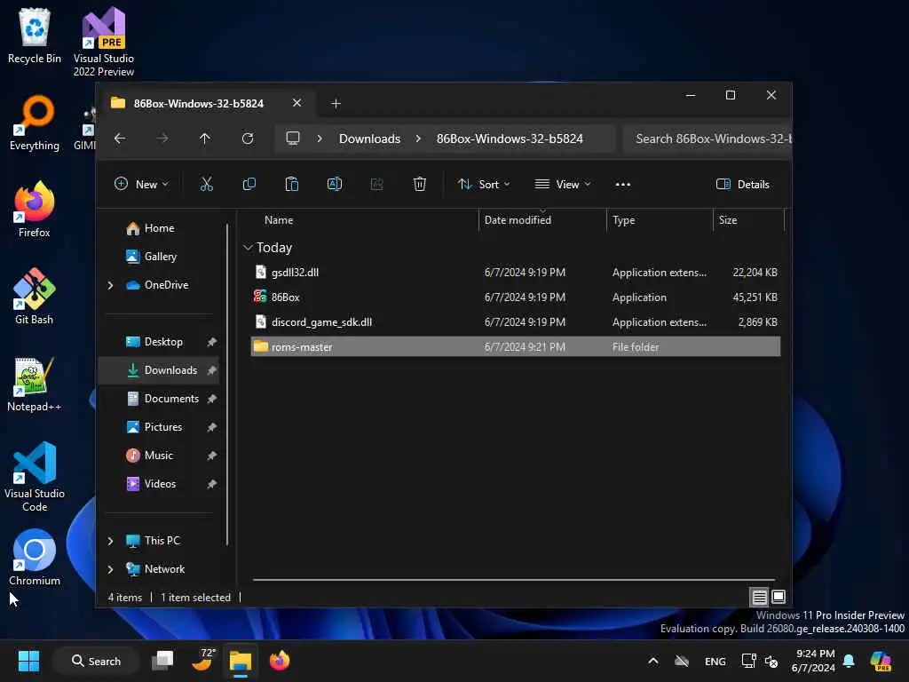909x682 pixels.
Task: Refresh the folder view
Action: (x=248, y=139)
